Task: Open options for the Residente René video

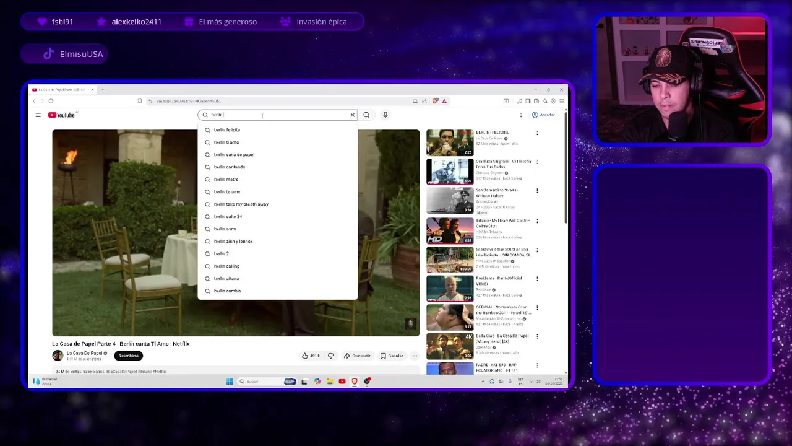Action: 537,279
